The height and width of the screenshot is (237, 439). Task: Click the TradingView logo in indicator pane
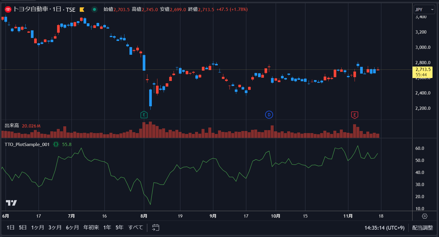tap(11, 203)
